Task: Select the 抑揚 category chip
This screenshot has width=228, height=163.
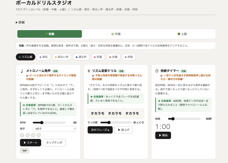Action: 98,57
